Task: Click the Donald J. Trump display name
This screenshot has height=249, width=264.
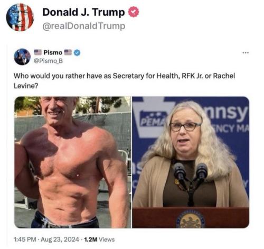Action: tap(83, 12)
